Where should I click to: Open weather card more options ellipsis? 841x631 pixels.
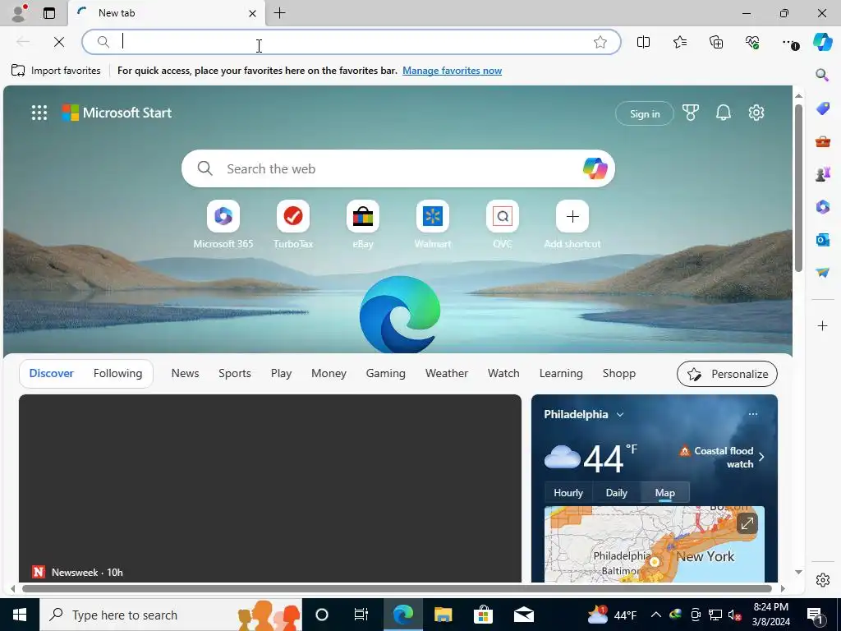(753, 414)
